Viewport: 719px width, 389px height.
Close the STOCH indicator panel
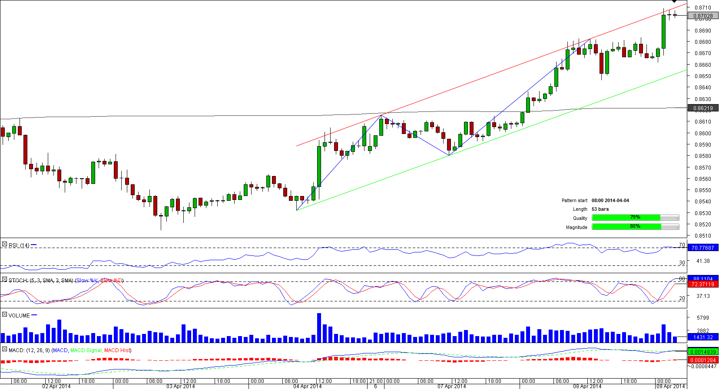tap(4, 280)
